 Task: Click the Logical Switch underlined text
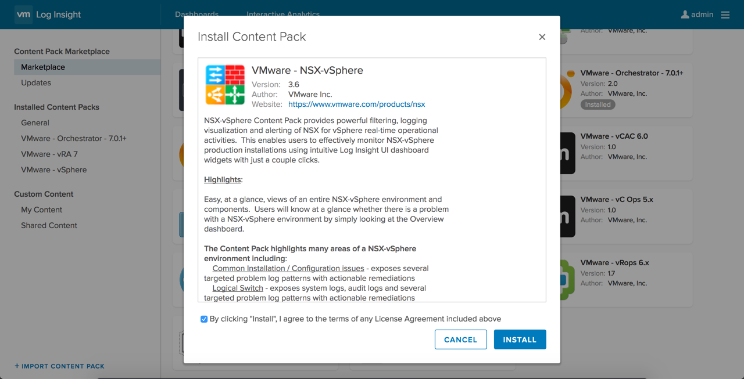pyautogui.click(x=238, y=288)
